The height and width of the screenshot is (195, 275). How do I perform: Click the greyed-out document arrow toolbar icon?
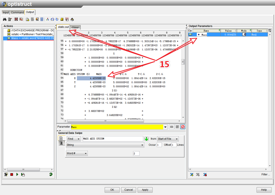click(32, 19)
